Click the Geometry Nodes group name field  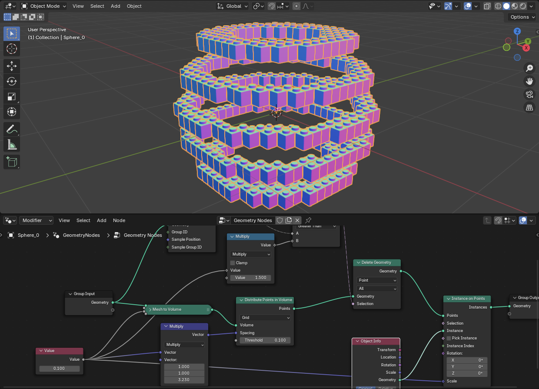pos(253,220)
